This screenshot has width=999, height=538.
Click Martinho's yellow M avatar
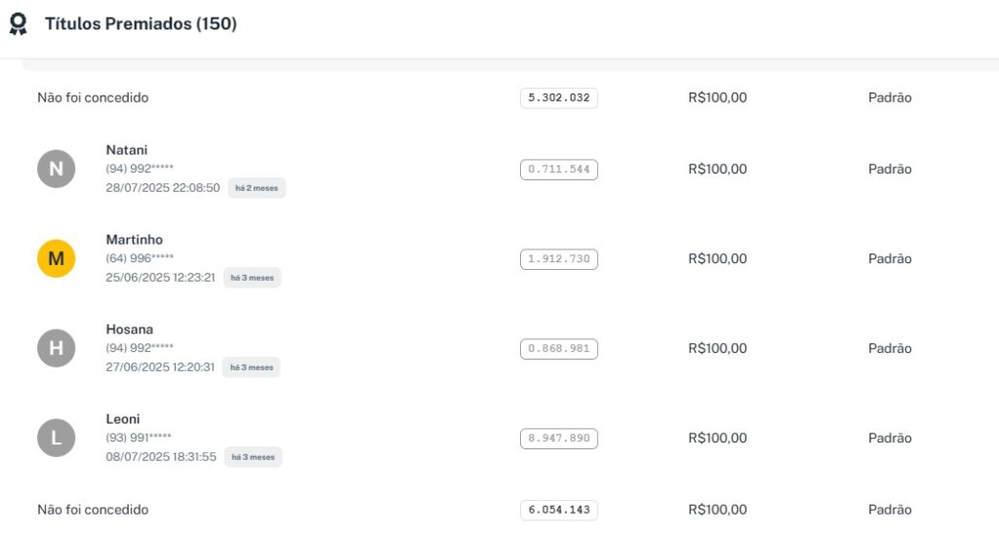point(56,259)
